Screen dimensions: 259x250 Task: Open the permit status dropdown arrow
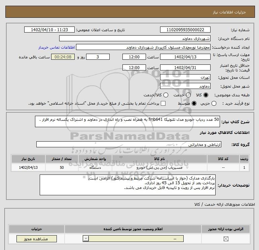point(86,239)
